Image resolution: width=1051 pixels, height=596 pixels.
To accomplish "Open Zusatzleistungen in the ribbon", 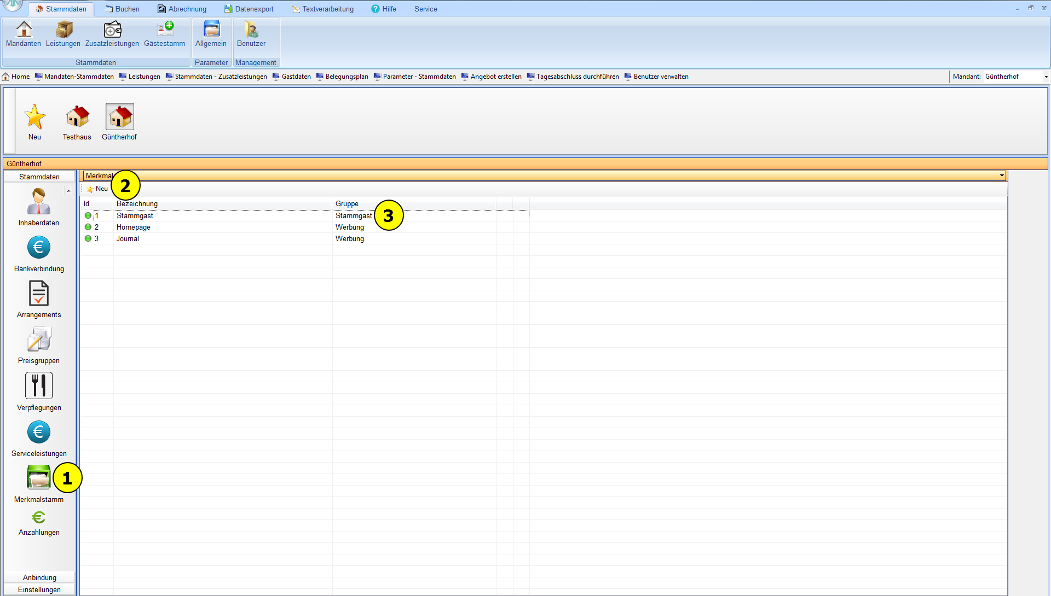I will tap(112, 30).
